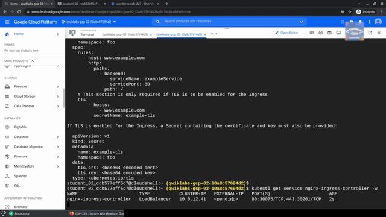Open a new Chrome tab
This screenshot has height=217, width=386.
(167, 4)
